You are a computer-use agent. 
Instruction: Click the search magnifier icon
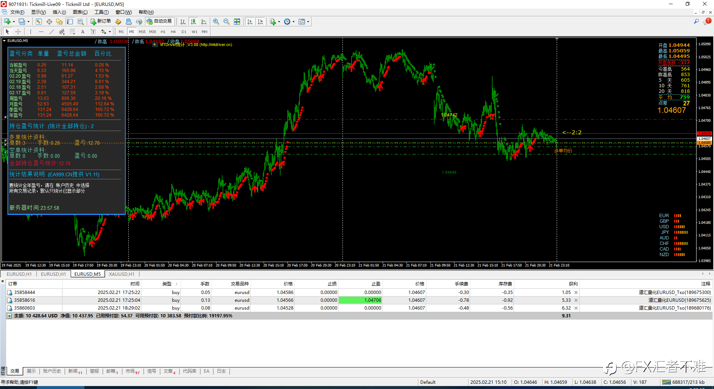point(696,22)
